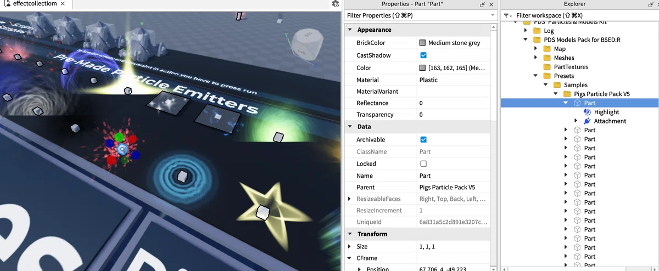This screenshot has height=271, width=659.
Task: Click the highlighted Part cube icon
Action: tap(577, 103)
